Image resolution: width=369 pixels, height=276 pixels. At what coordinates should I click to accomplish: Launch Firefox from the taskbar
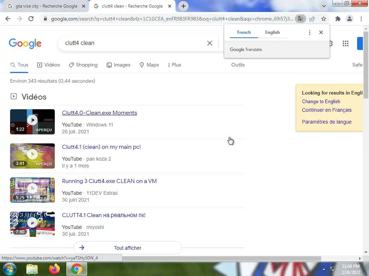point(54,269)
